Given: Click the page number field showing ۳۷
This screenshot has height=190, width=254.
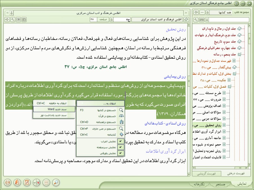Looking at the screenshot, I should point(93,20).
